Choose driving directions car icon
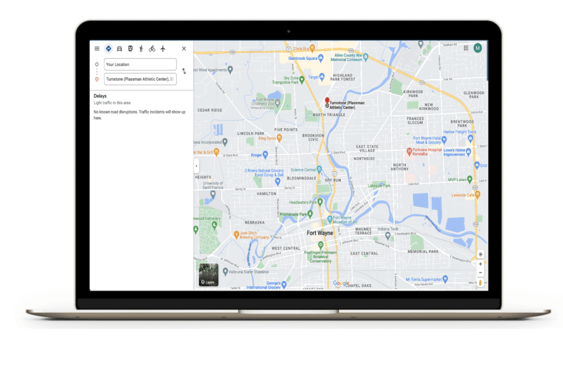 119,48
